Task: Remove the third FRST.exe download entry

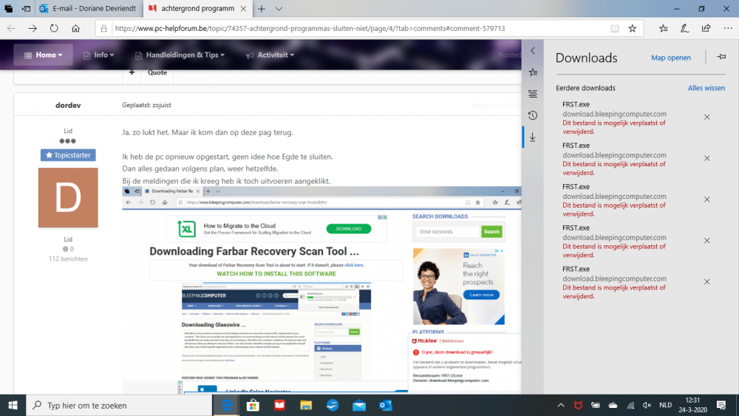Action: [707, 200]
